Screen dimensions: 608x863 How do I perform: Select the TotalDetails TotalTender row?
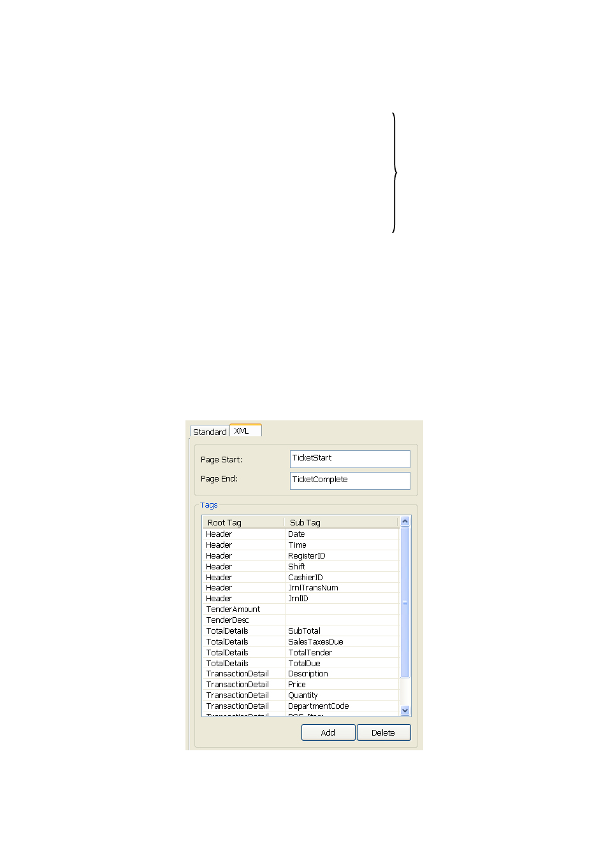(x=301, y=653)
